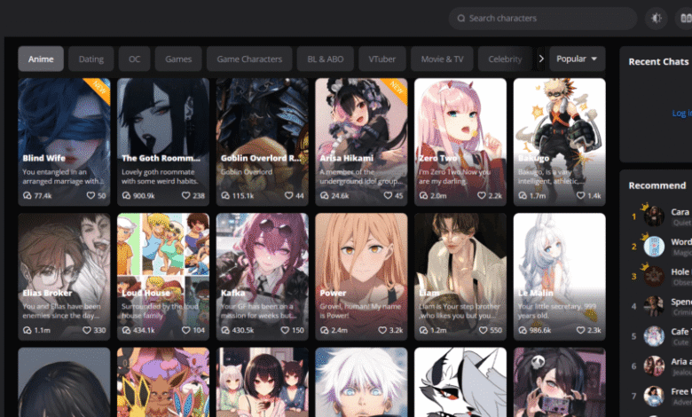Click the chat count icon on Kafka card
Screen dimensions: 692x417
(224, 330)
